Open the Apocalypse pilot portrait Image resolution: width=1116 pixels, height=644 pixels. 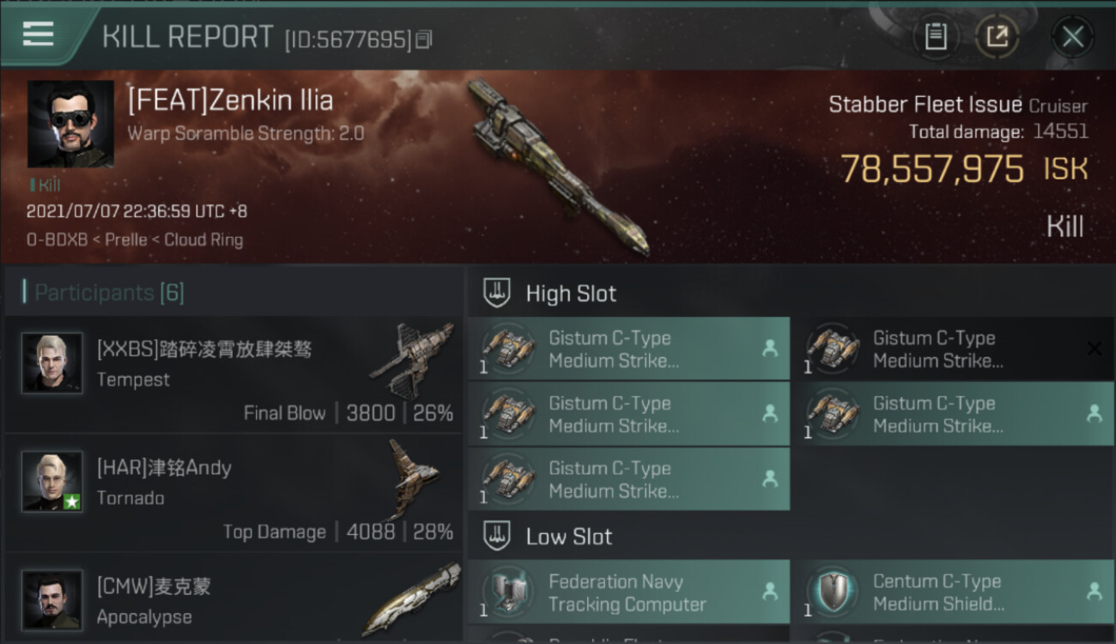(52, 599)
